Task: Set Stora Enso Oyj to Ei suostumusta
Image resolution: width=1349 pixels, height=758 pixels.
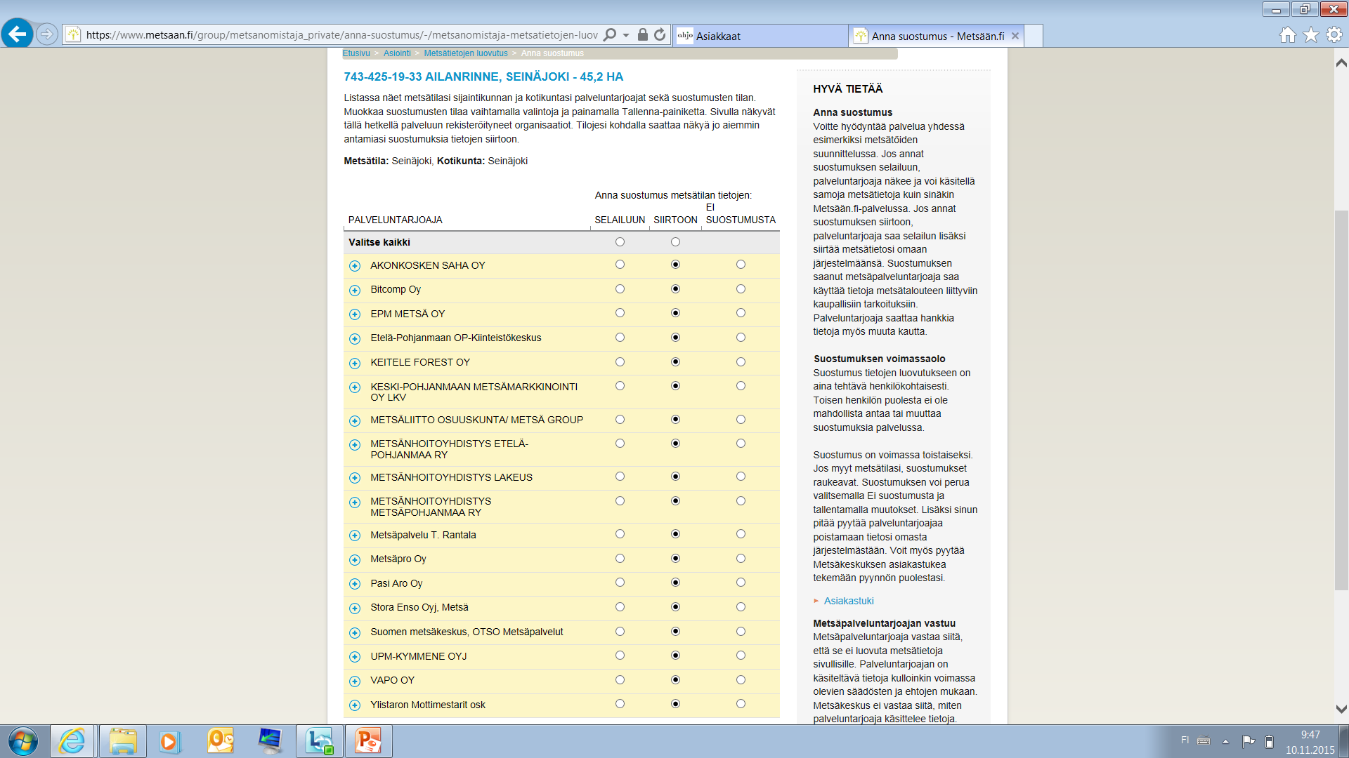Action: 741,607
